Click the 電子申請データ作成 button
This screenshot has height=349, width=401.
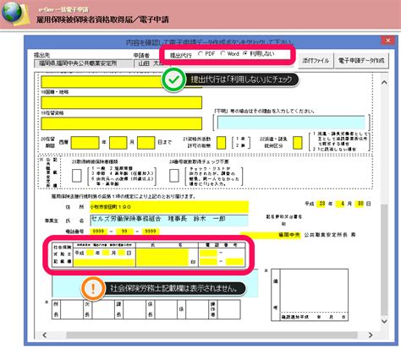(361, 60)
